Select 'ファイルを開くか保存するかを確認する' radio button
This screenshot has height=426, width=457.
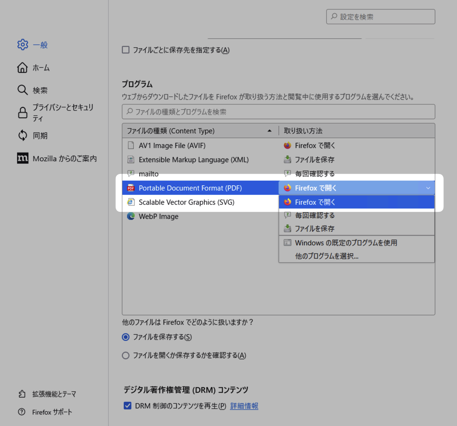[x=126, y=356]
